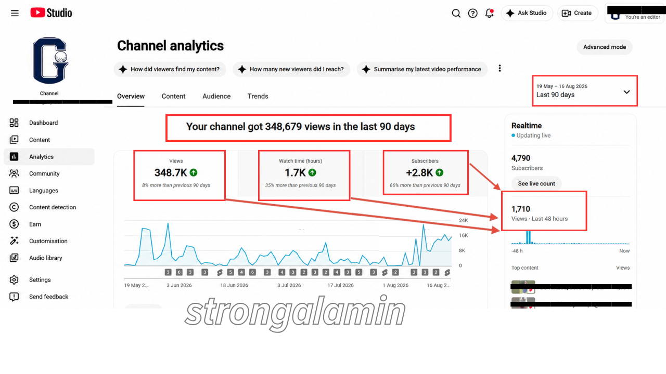The height and width of the screenshot is (374, 666).
Task: Click the Advanced mode button
Action: [604, 47]
